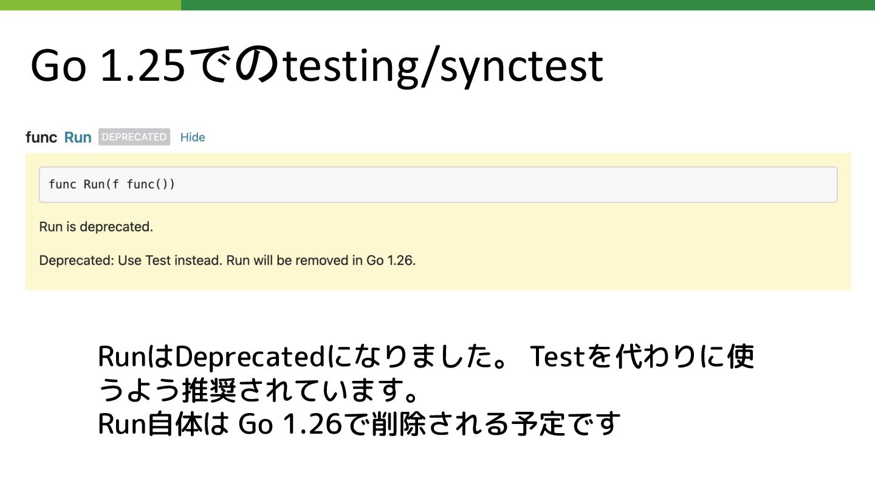Click the testing/synctest word in the slide title
Image resolution: width=875 pixels, height=492 pixels.
pos(442,66)
